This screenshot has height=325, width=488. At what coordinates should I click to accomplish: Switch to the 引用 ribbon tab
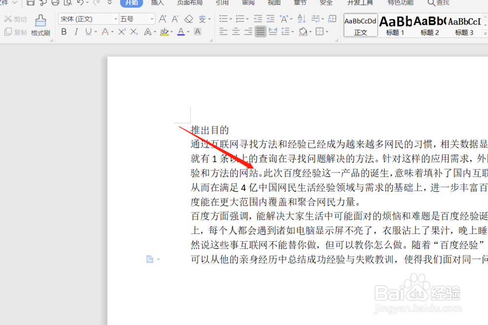(x=222, y=2)
